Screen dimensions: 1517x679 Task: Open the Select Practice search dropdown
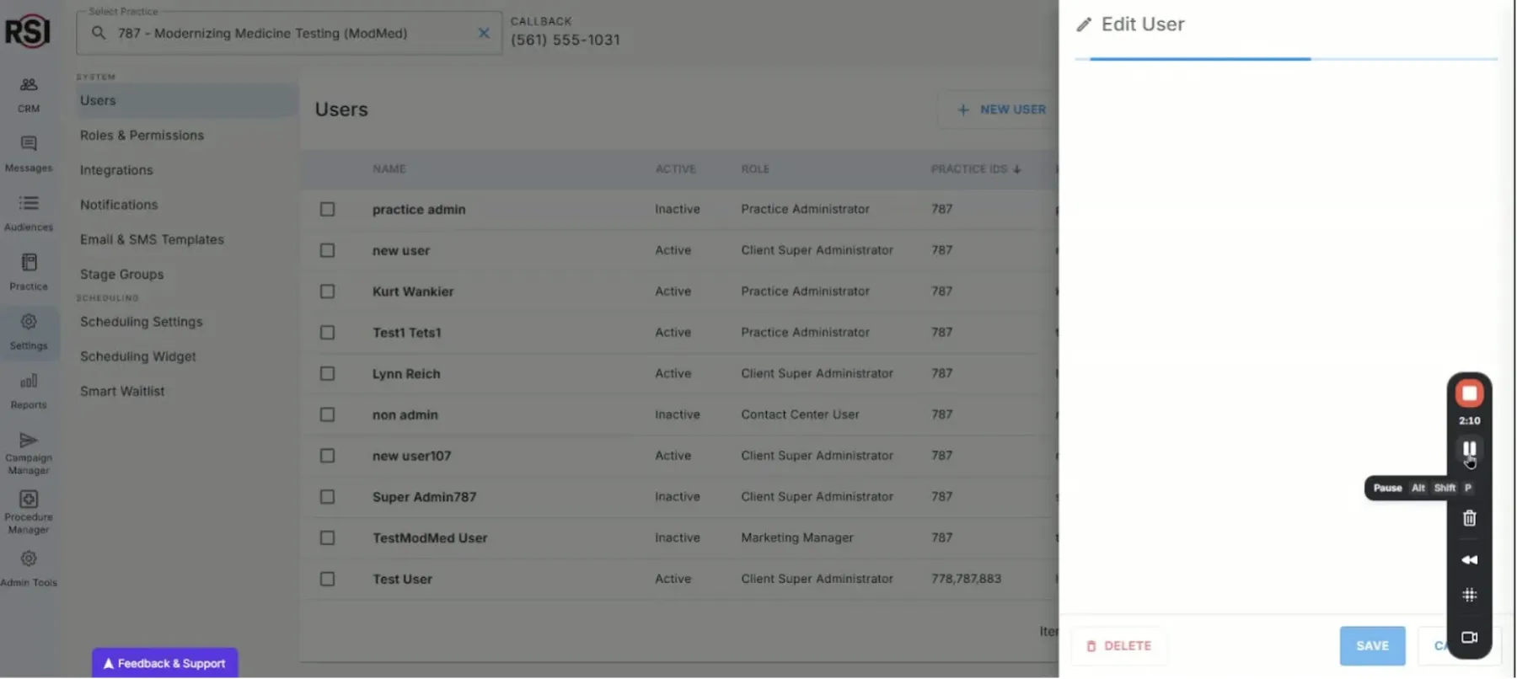point(287,34)
